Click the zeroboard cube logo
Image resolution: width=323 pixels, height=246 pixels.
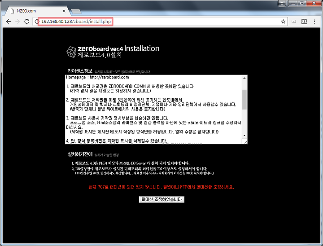(71, 52)
